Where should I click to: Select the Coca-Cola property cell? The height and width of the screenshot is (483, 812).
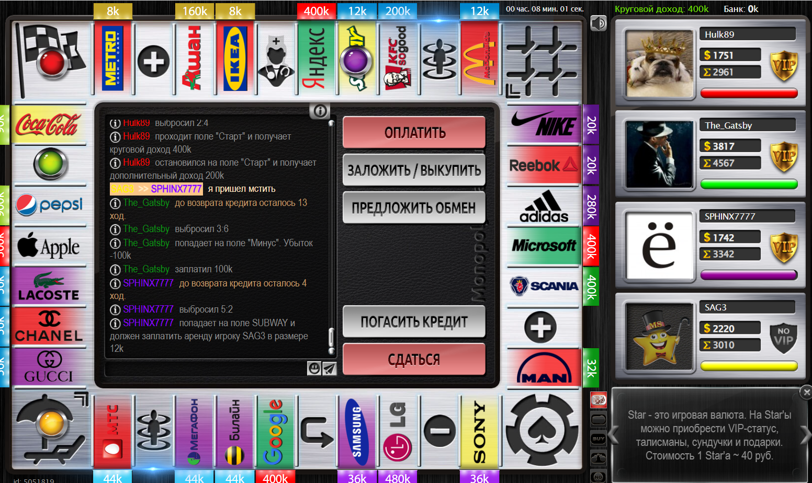(x=49, y=124)
